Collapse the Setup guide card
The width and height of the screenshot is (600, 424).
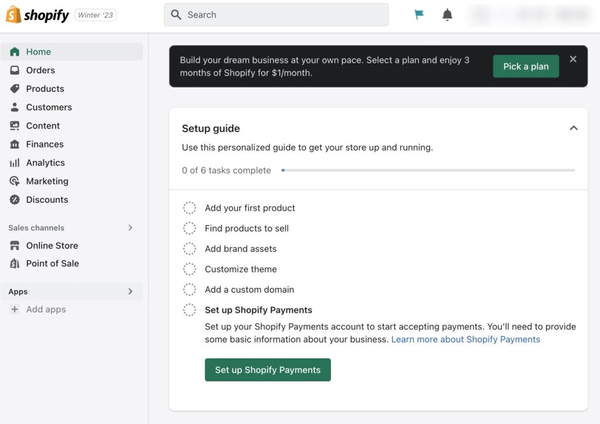pos(574,128)
